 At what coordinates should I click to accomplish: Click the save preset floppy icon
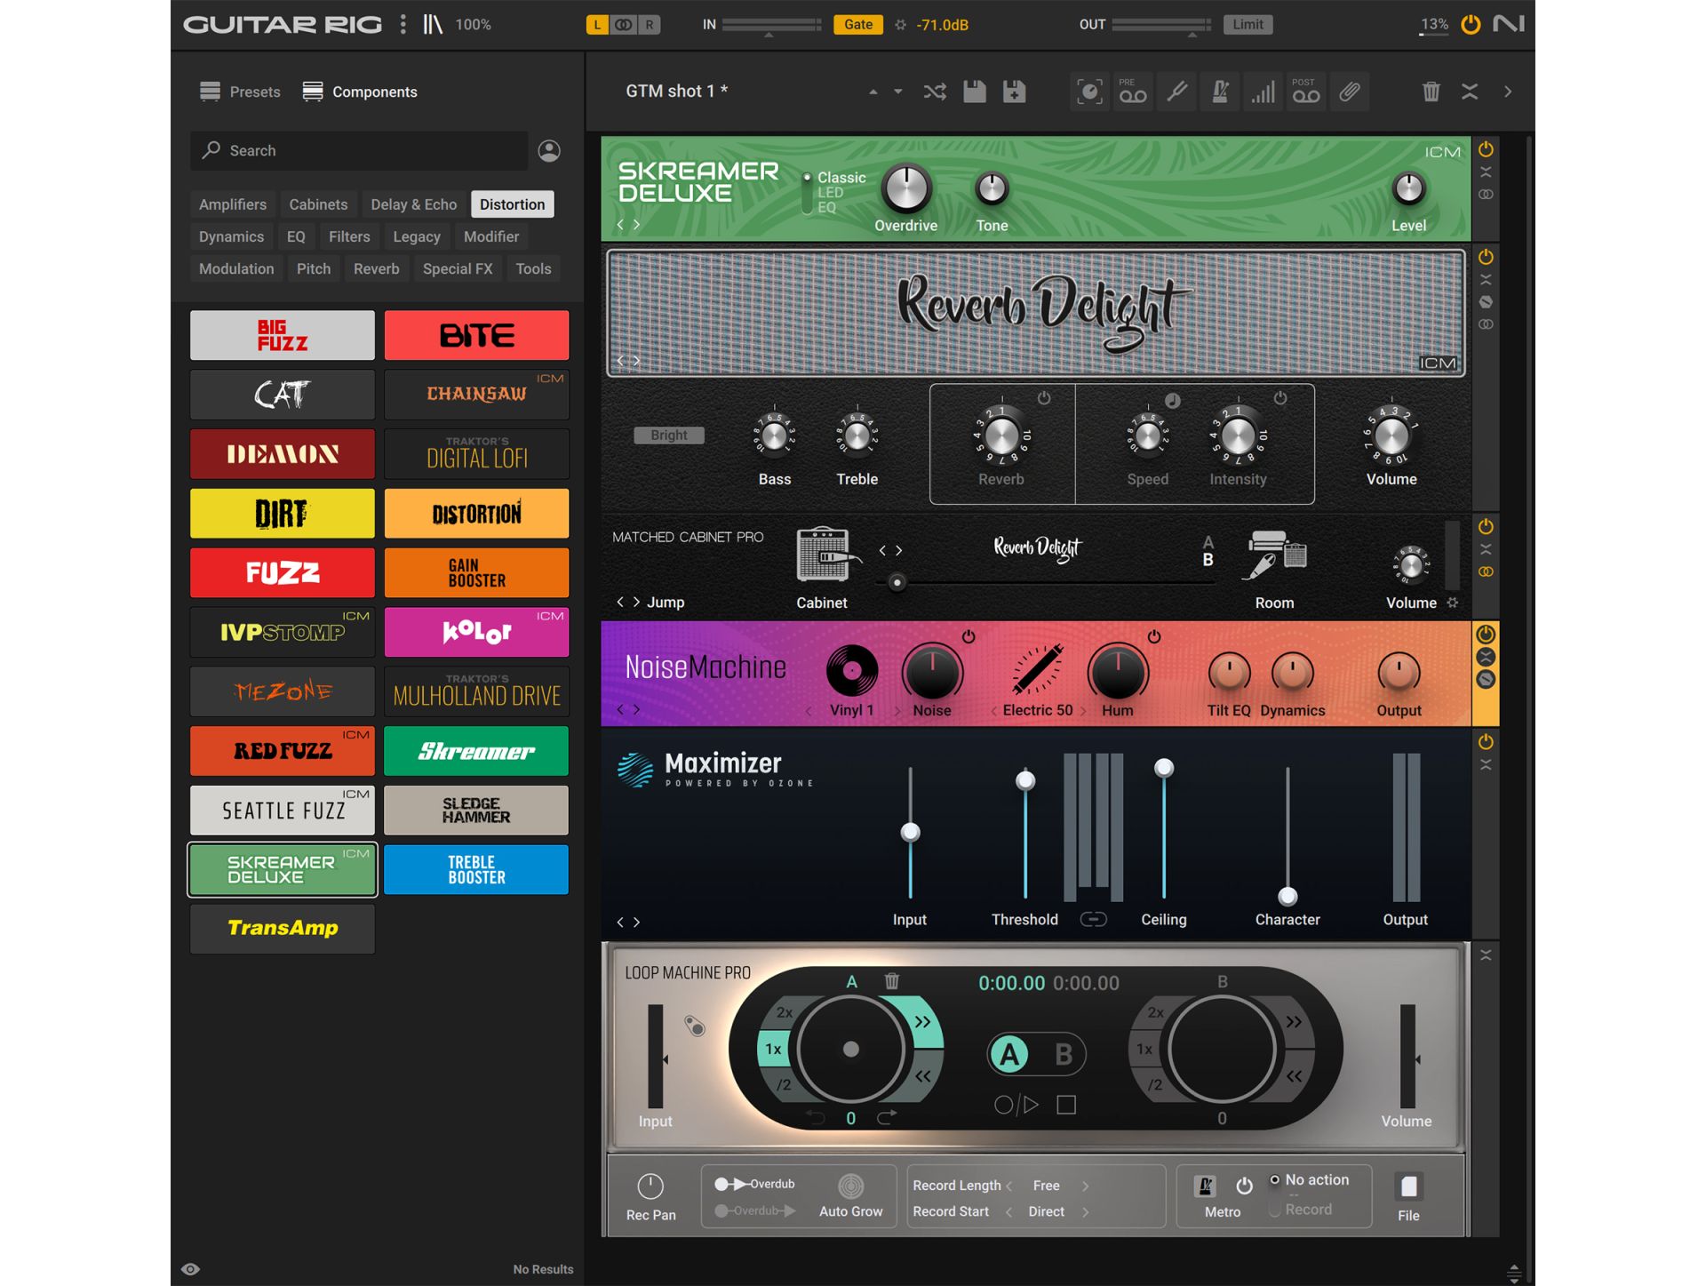tap(975, 92)
